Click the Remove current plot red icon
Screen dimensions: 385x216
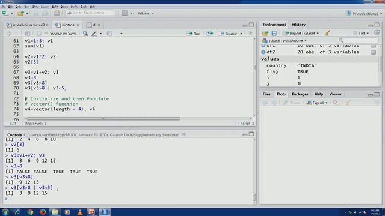[335, 103]
